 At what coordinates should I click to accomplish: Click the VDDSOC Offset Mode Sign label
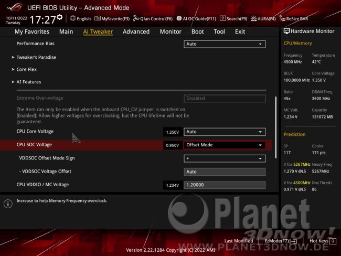pos(47,158)
